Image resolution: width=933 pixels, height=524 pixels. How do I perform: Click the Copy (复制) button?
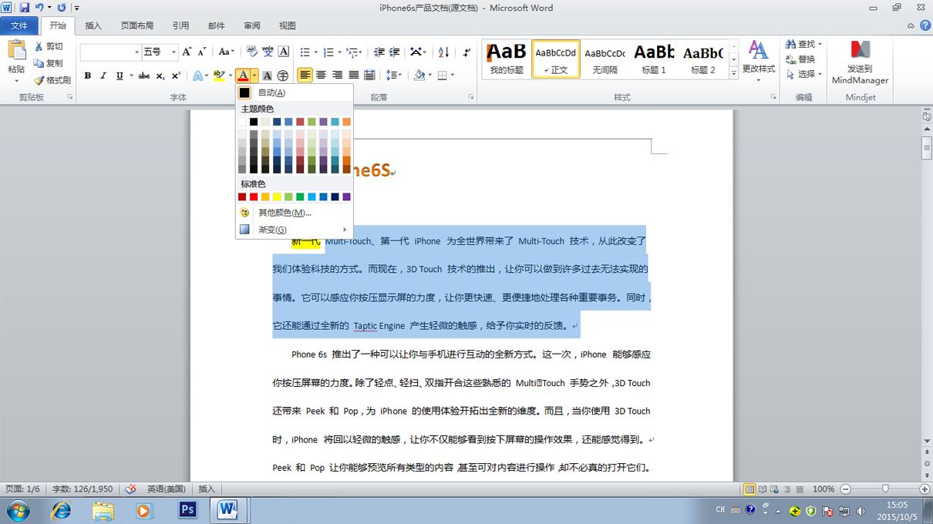click(48, 63)
